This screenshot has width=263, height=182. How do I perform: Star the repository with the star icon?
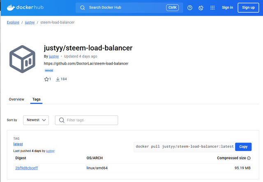(x=46, y=79)
